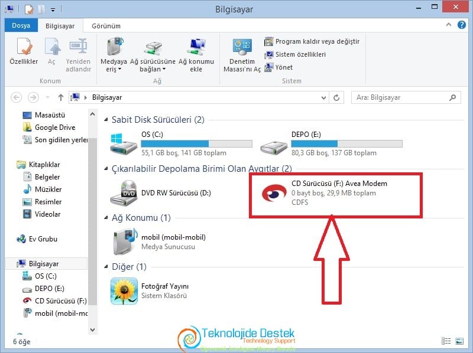Viewport: 473px width, 353px height.
Task: Select Kitaplıklar in the navigation pane
Action: [38, 165]
